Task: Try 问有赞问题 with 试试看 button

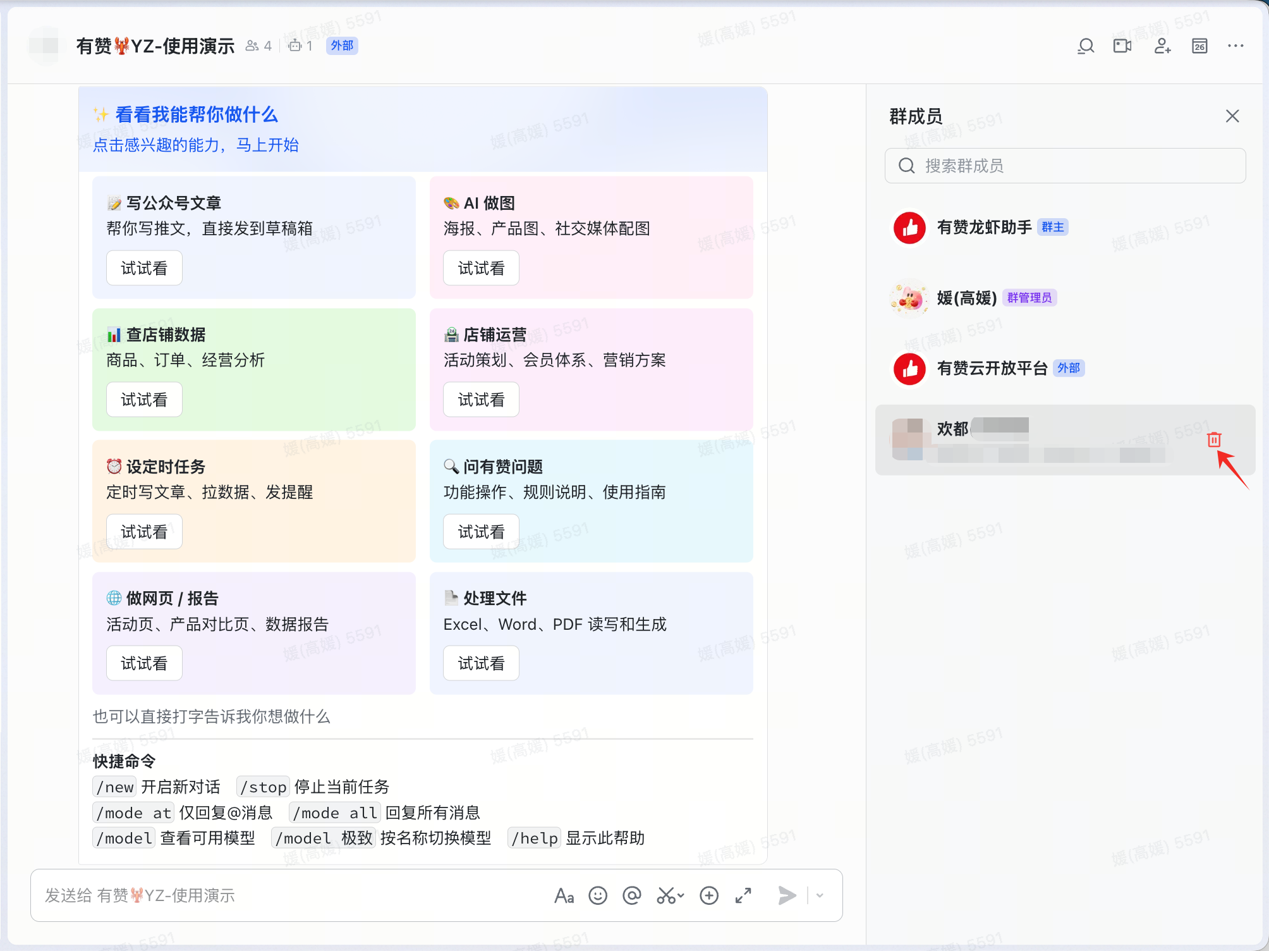Action: click(x=481, y=532)
